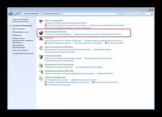This screenshot has height=117, width=162.
Task: Open 'Шифрование диска BitLocker' heading
Action: [x=59, y=71]
